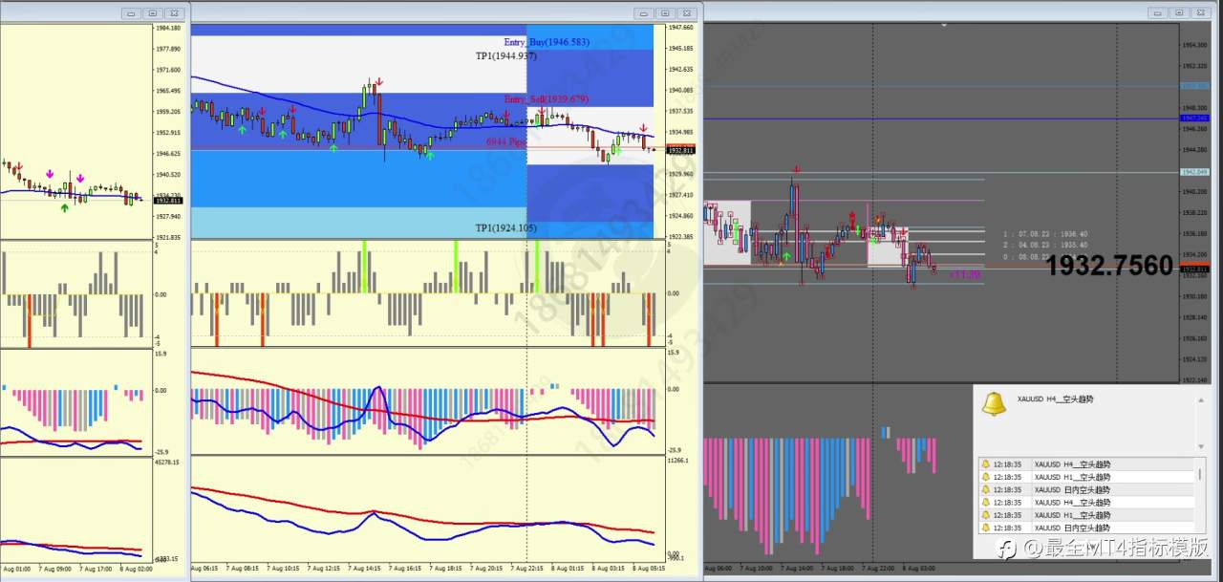This screenshot has width=1223, height=582.
Task: Close the middle chart window
Action: point(685,13)
